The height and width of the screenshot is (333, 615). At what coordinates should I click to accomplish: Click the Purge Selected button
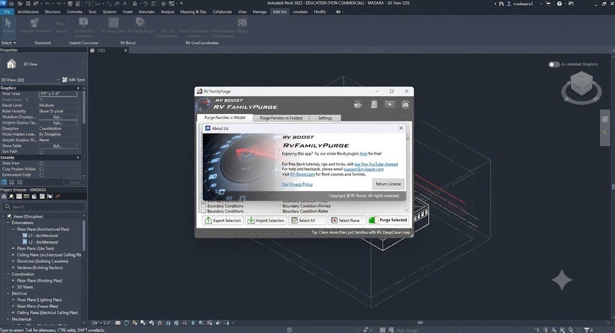[x=389, y=220]
